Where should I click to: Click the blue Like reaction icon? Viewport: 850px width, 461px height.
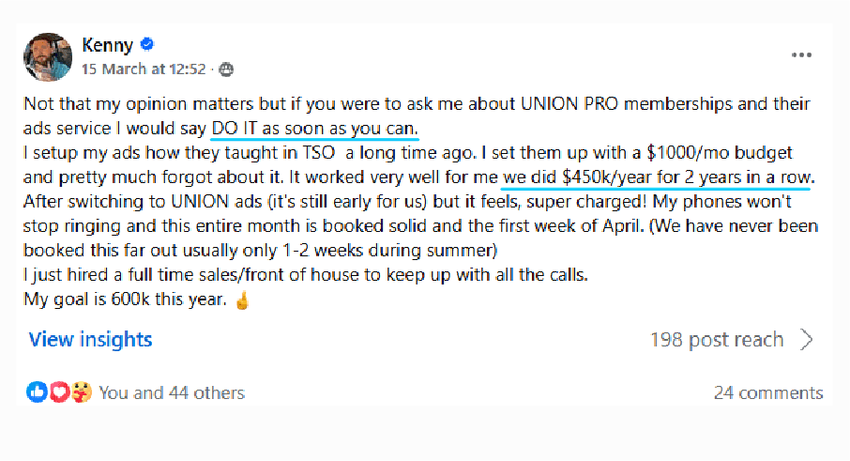point(37,392)
